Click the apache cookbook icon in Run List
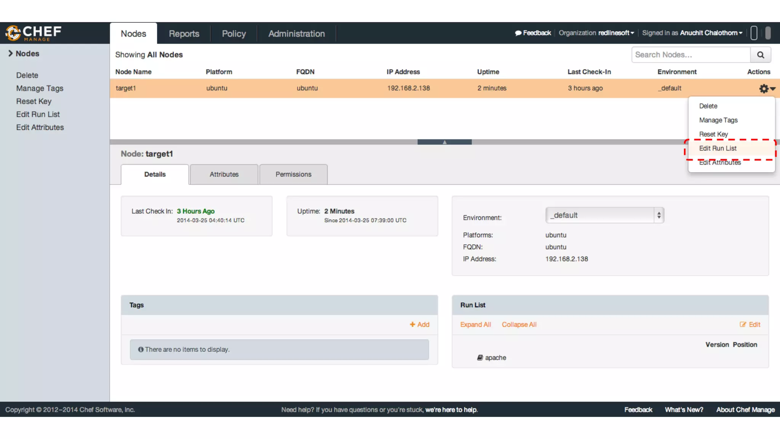 (480, 357)
